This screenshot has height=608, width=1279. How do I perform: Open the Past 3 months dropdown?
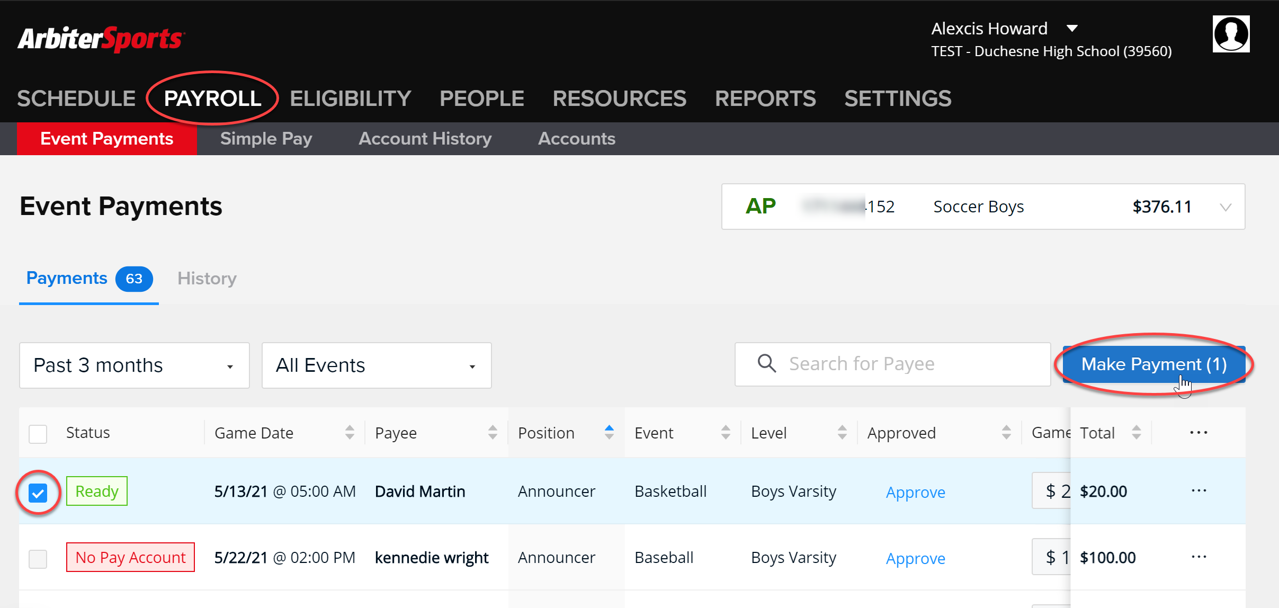(x=135, y=365)
